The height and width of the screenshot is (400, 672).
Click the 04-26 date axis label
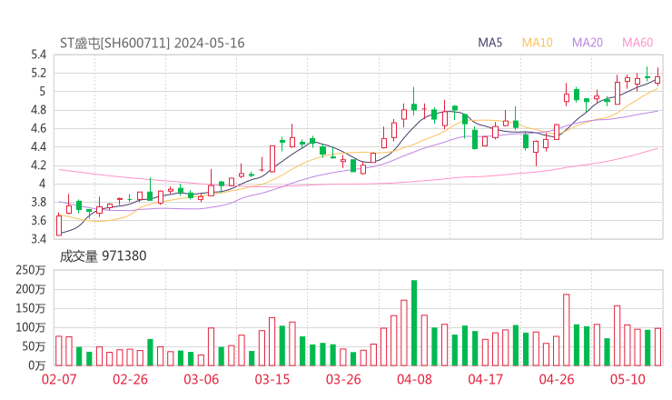[557, 379]
